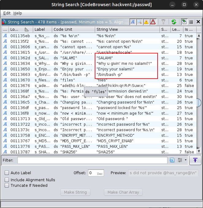Tick the Truncate If Needed checkbox
Image resolution: width=203 pixels, height=208 pixels.
coord(7,185)
